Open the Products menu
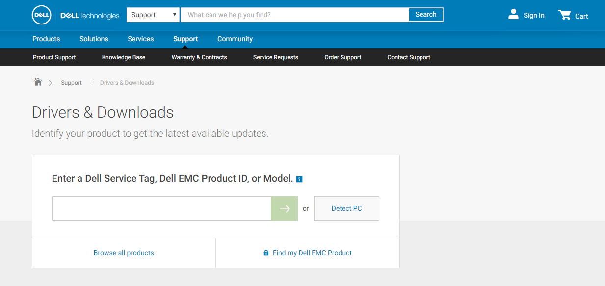This screenshot has width=605, height=286. tap(46, 39)
